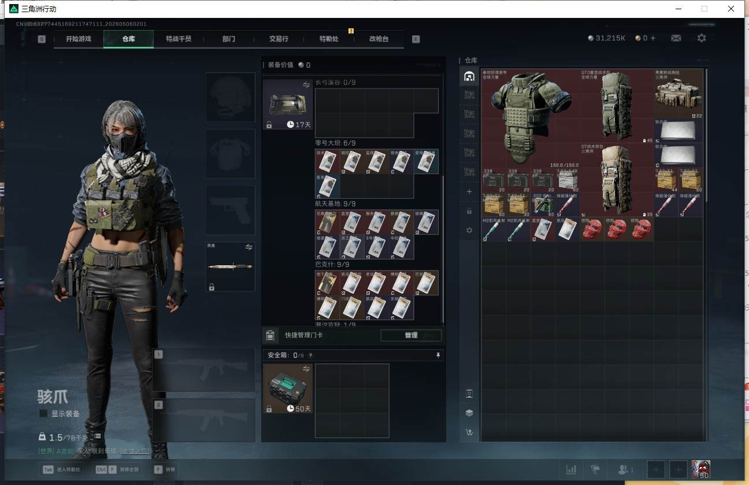Click the 长弓溪谷: 0/9 heading
This screenshot has width=749, height=485.
pyautogui.click(x=335, y=83)
